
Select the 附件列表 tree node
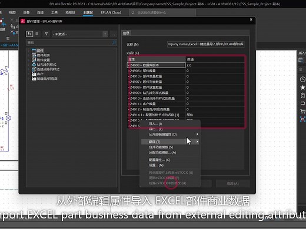(x=44, y=55)
